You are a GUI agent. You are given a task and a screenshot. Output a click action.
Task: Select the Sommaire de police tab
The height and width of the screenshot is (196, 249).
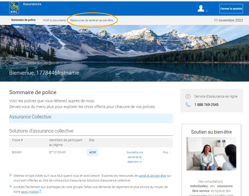click(23, 20)
